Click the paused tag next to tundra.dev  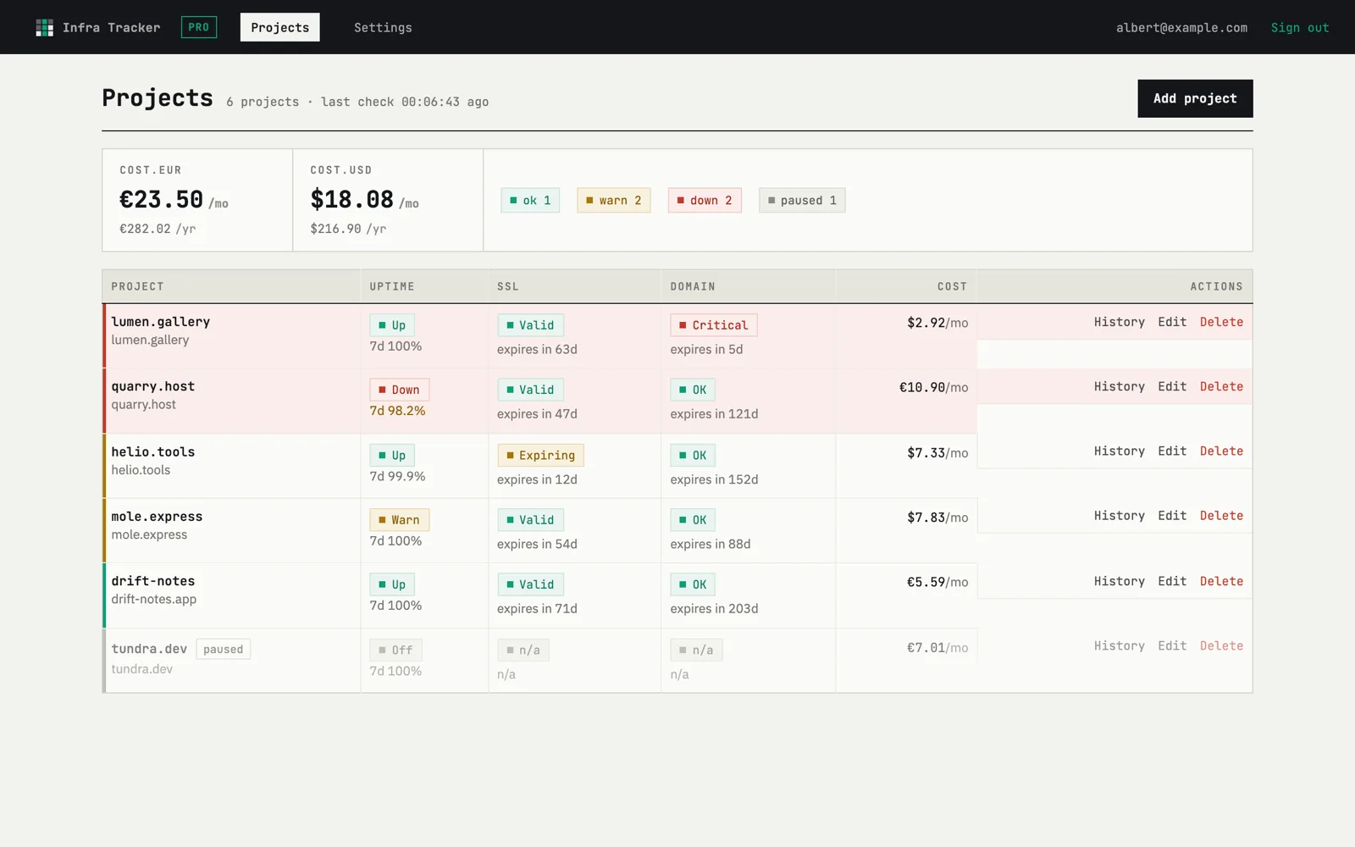tap(223, 649)
